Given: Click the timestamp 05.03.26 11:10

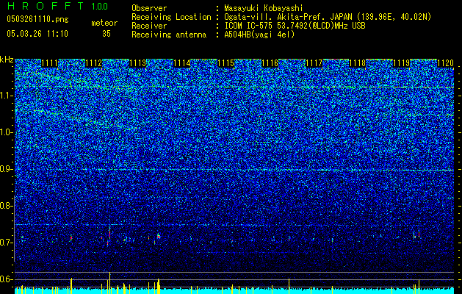Looking at the screenshot, I should coord(37,33).
